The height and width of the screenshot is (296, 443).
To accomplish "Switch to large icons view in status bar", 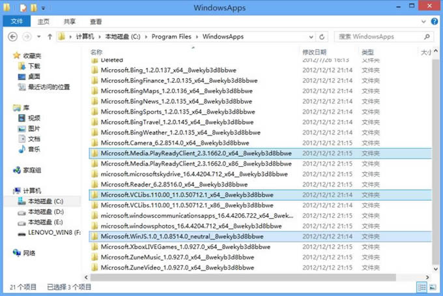I will tap(433, 288).
